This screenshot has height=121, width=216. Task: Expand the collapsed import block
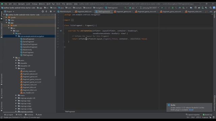pyautogui.click(x=72, y=20)
